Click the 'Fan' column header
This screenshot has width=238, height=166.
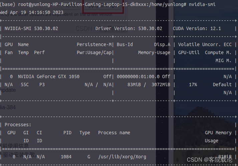pos(9,52)
